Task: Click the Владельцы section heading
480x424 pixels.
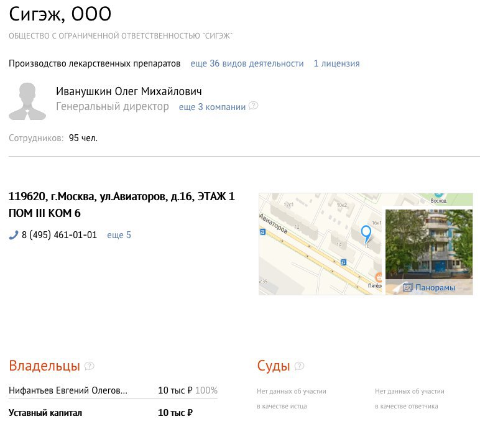Action: coord(44,366)
